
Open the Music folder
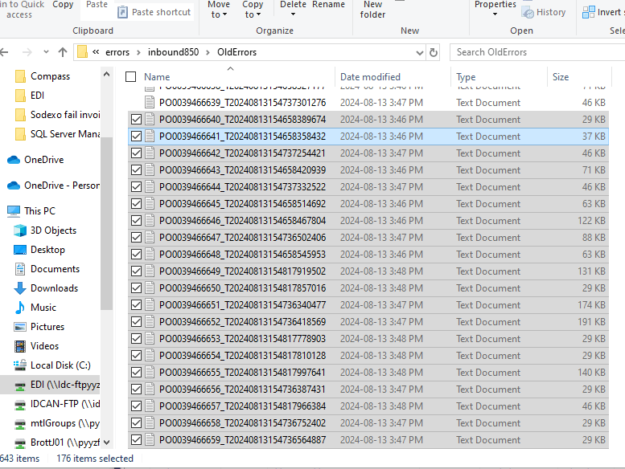click(35, 308)
